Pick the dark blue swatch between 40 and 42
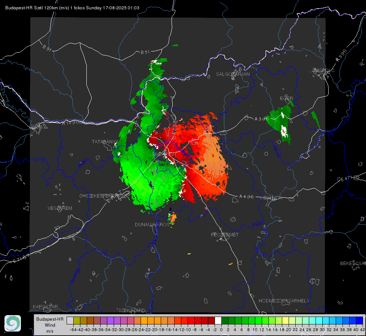Screen dimensions: 366x336 tap(360, 320)
